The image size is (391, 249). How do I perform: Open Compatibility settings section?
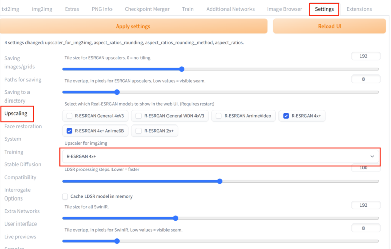point(20,177)
